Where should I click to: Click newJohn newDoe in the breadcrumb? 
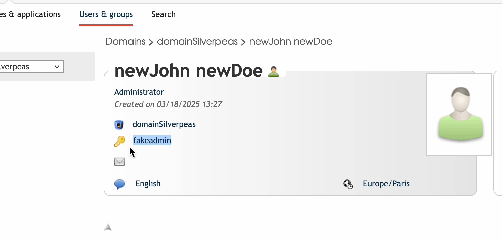[x=291, y=42]
